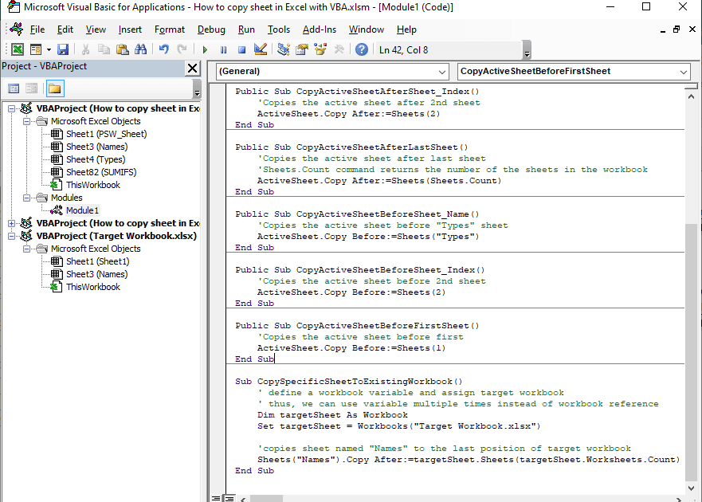Select Module1 in project tree

(x=82, y=210)
